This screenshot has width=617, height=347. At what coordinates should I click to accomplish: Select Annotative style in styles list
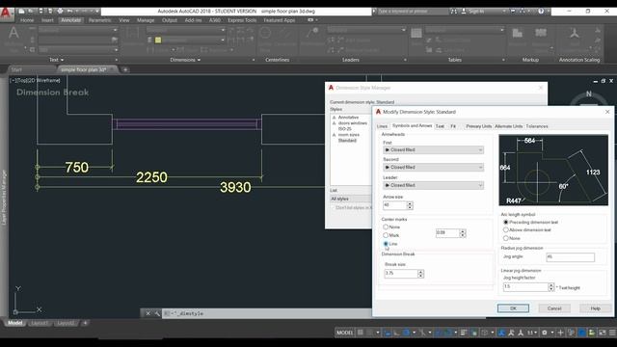(348, 118)
